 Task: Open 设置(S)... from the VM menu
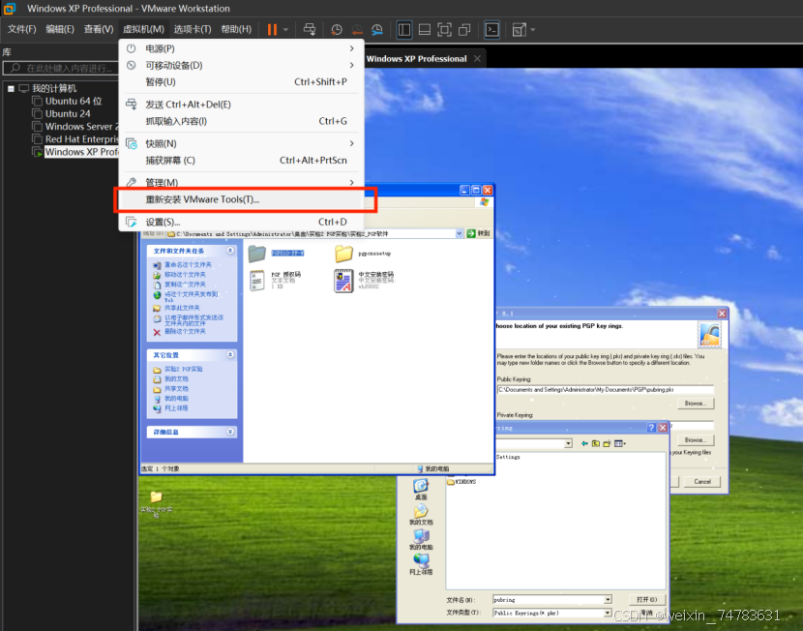pyautogui.click(x=241, y=222)
